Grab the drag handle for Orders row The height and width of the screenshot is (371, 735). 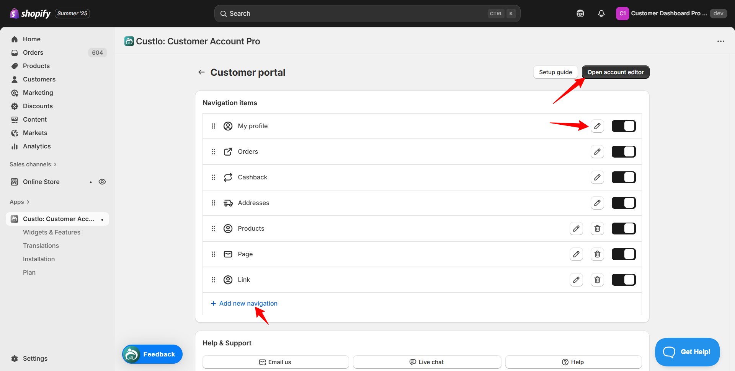click(213, 151)
